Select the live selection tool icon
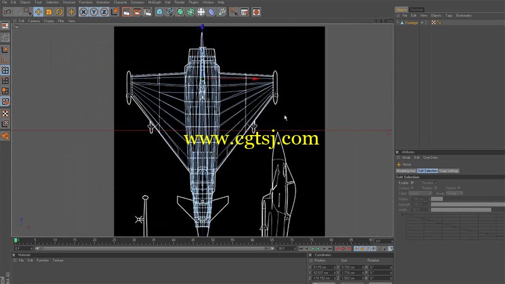The width and height of the screenshot is (505, 284). coord(28,12)
